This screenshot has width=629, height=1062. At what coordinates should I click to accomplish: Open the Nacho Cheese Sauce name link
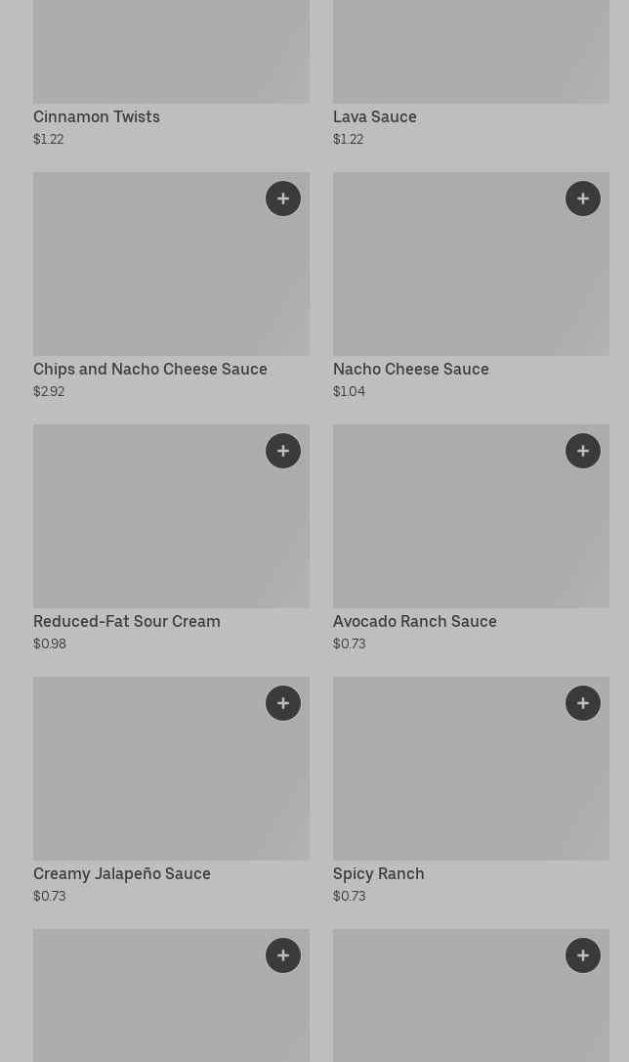pyautogui.click(x=411, y=369)
